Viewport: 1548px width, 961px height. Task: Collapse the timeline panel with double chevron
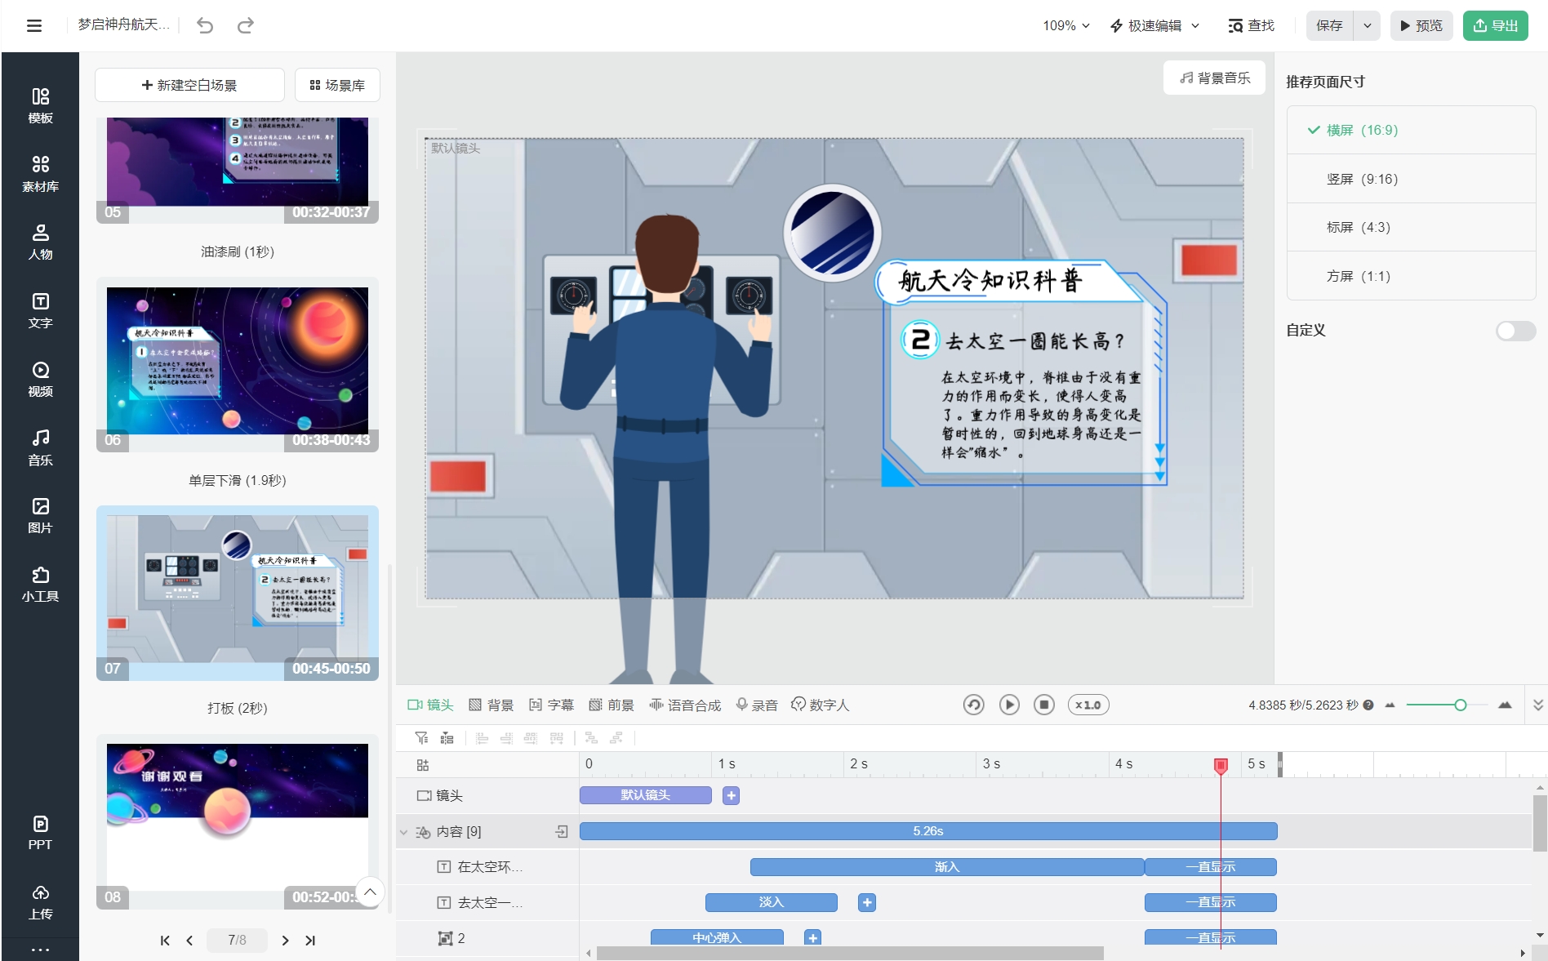click(x=1537, y=705)
